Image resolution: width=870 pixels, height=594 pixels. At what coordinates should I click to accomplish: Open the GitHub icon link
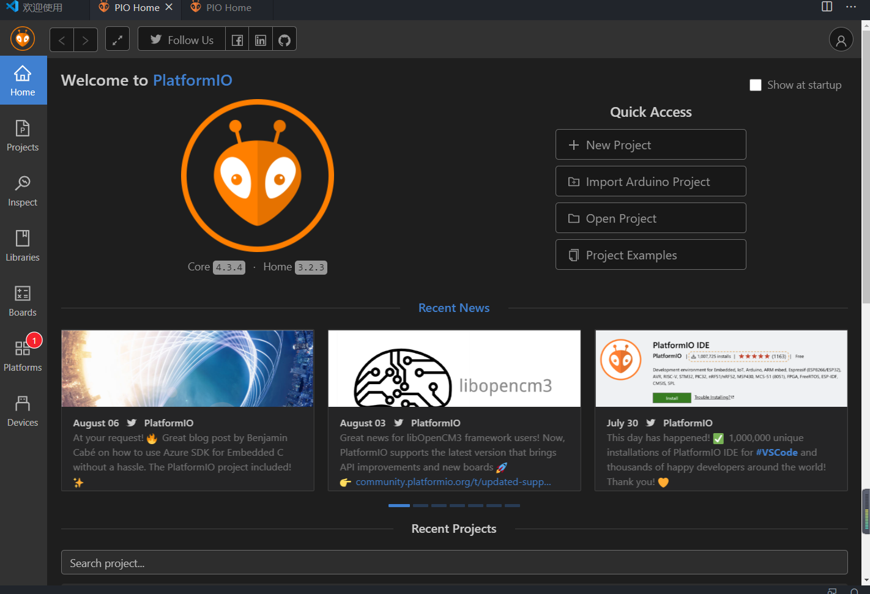click(284, 40)
